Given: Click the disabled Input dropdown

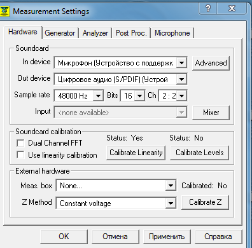Looking at the screenshot, I should pyautogui.click(x=120, y=113).
